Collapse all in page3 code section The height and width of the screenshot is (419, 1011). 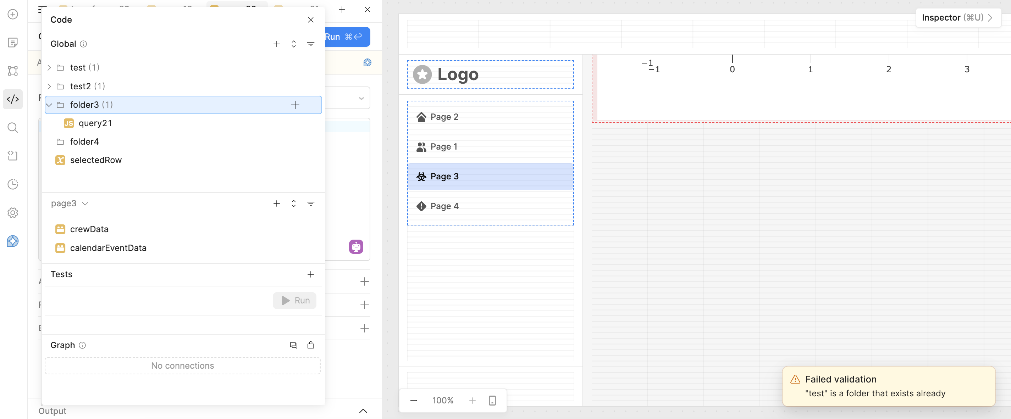pos(294,203)
